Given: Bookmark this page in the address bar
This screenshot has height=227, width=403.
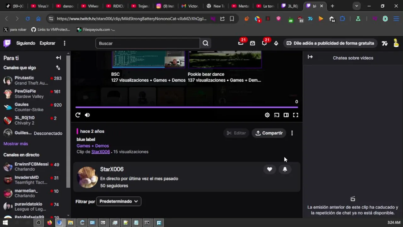Looking at the screenshot, I should [232, 19].
